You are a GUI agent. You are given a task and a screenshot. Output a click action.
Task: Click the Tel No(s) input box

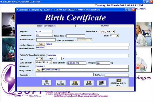(117, 75)
